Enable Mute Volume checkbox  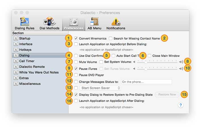[76, 62]
